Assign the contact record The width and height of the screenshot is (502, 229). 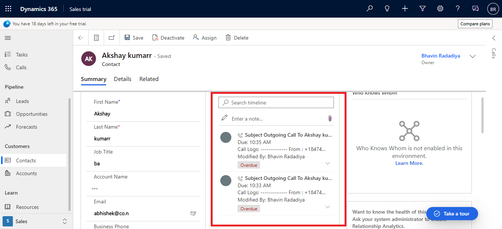click(x=205, y=38)
